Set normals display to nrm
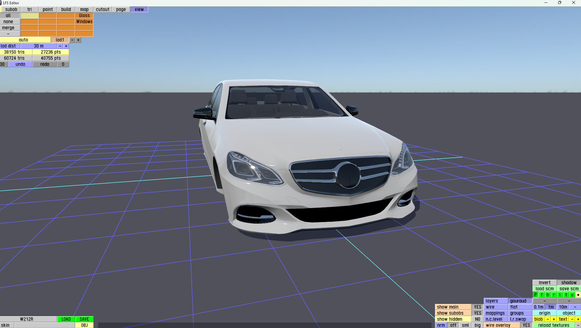581x328 pixels. 441,325
